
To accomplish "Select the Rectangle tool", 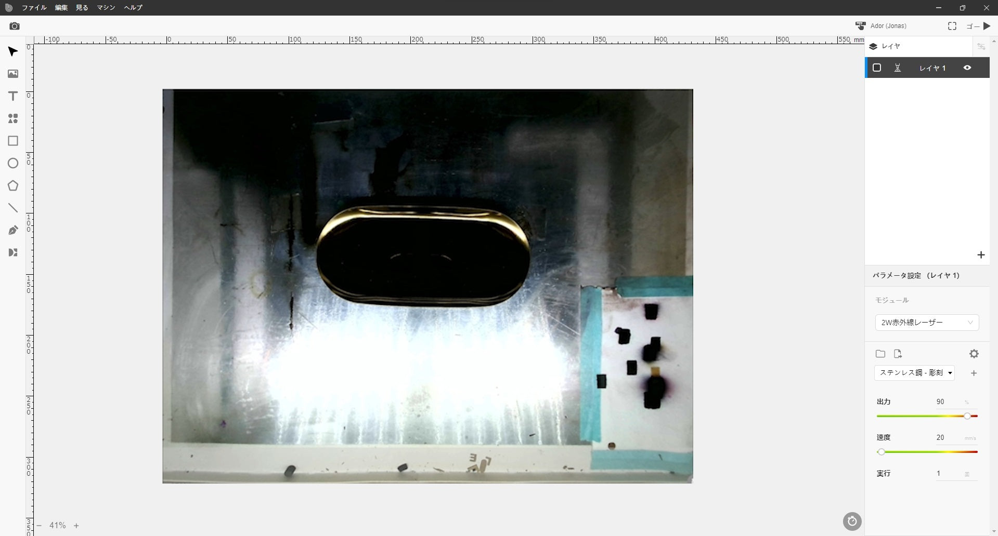I will pyautogui.click(x=13, y=141).
